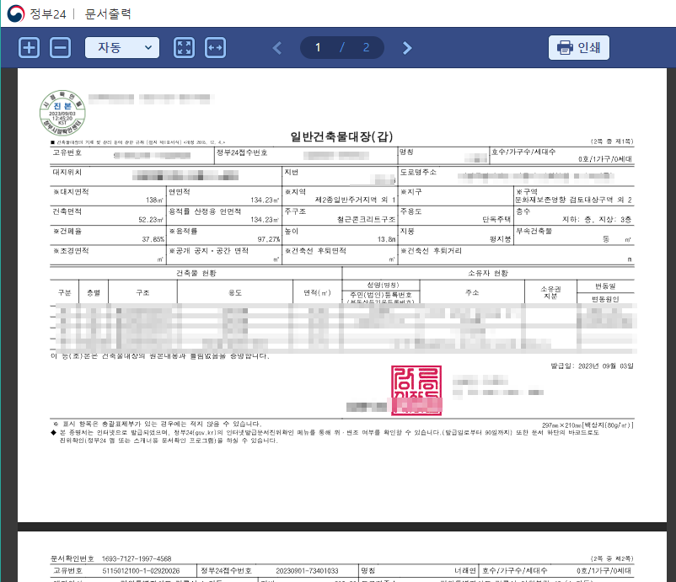Advance to the next page with the arrow
Screen dimensions: 676x582
pyautogui.click(x=406, y=47)
